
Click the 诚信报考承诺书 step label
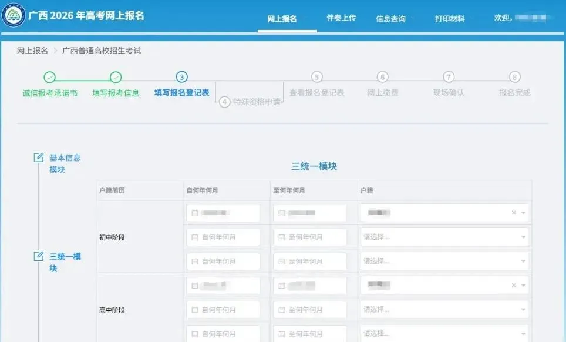point(50,93)
